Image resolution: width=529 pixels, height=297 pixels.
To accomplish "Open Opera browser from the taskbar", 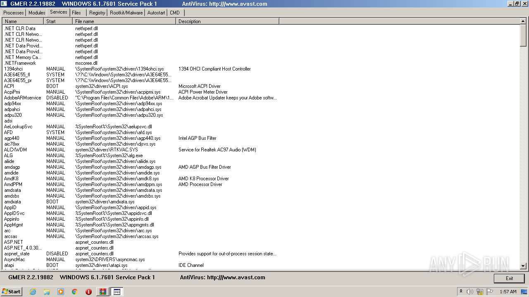I will coord(88,292).
